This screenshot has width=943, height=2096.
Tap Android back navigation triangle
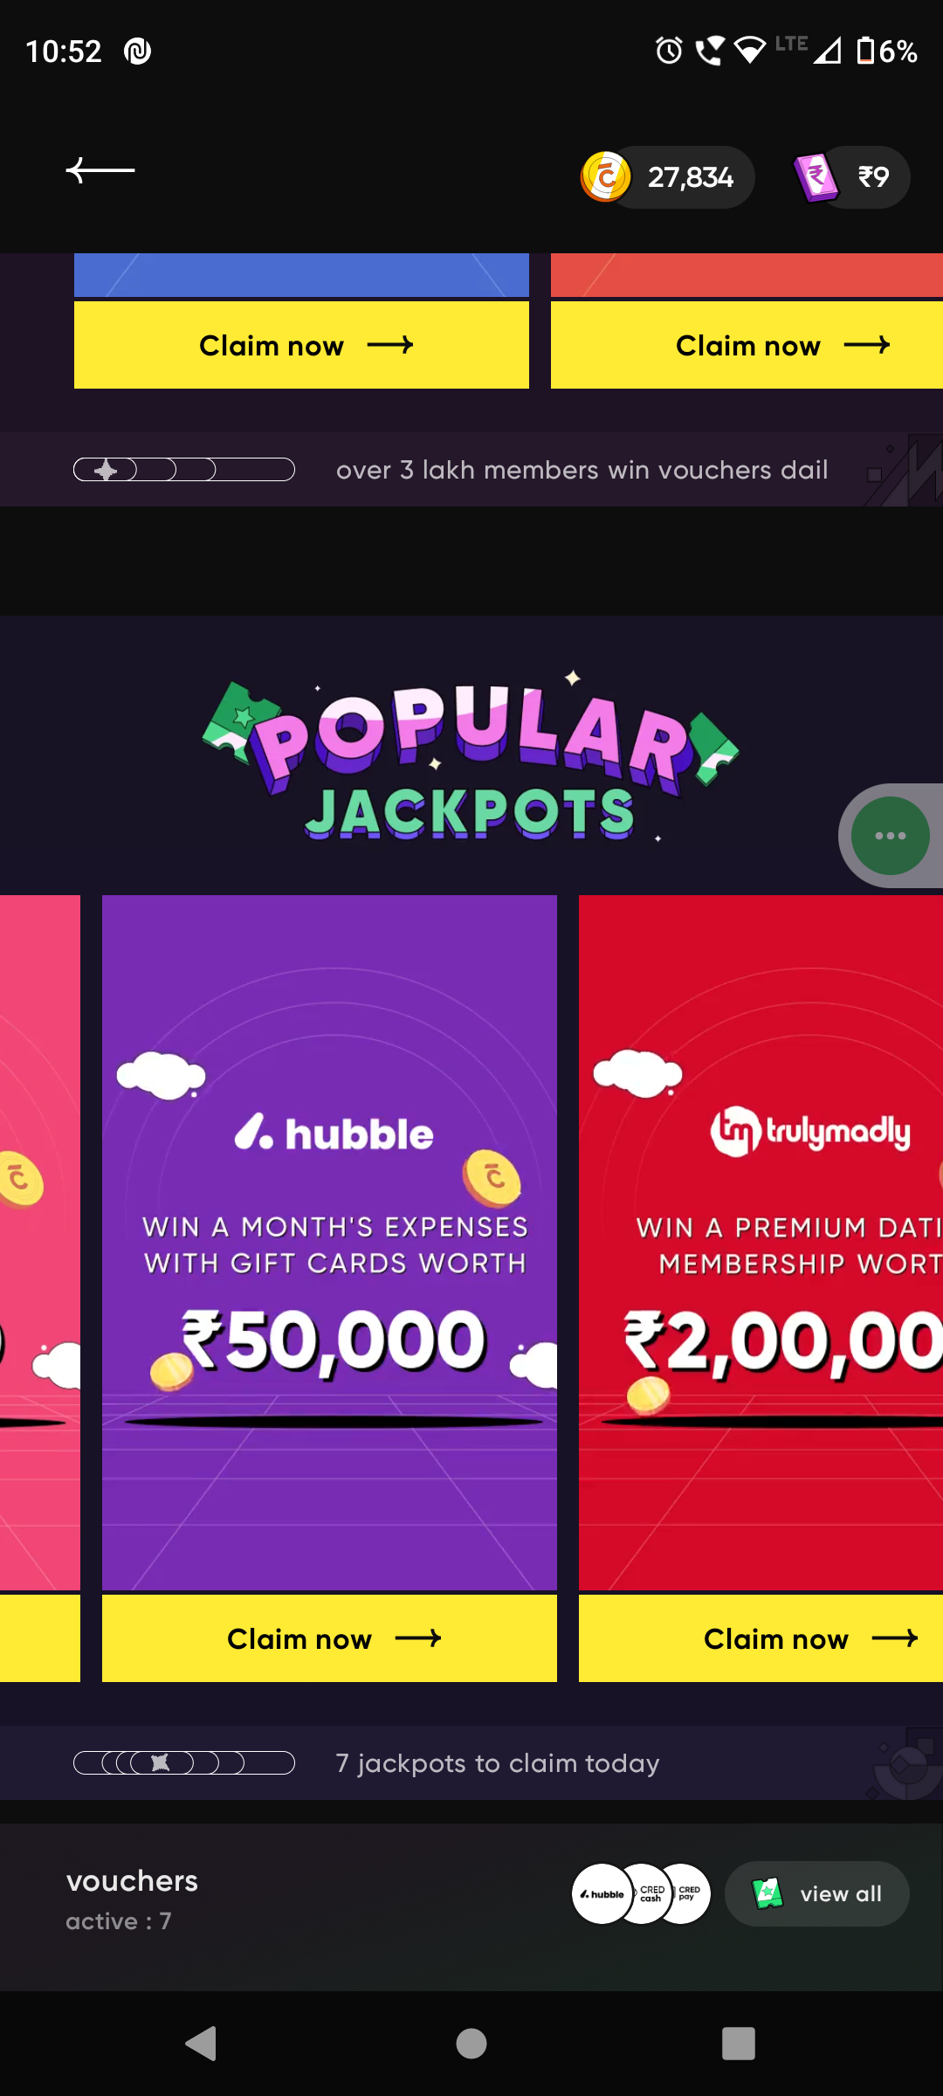pyautogui.click(x=202, y=2044)
